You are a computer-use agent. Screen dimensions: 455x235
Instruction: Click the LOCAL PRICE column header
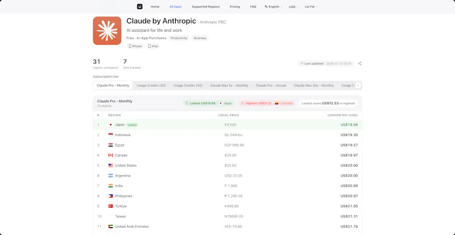(x=229, y=115)
